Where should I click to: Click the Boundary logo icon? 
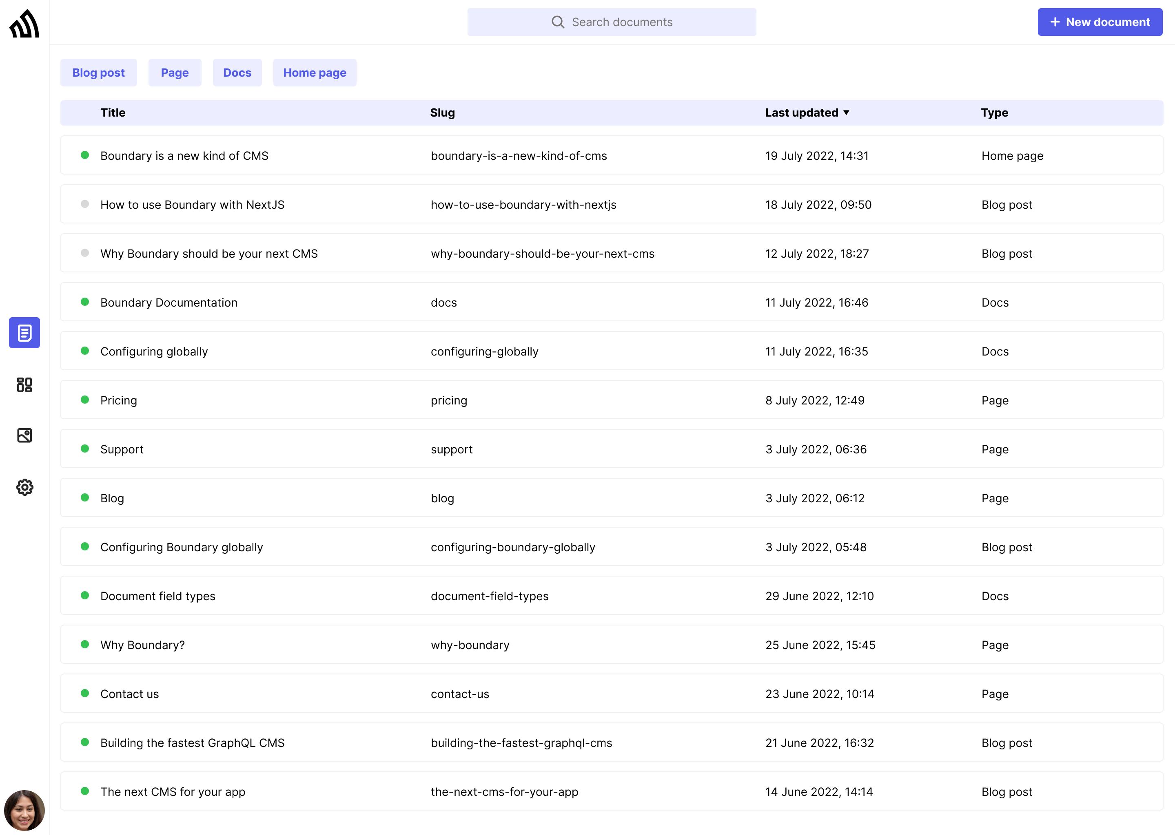(24, 23)
